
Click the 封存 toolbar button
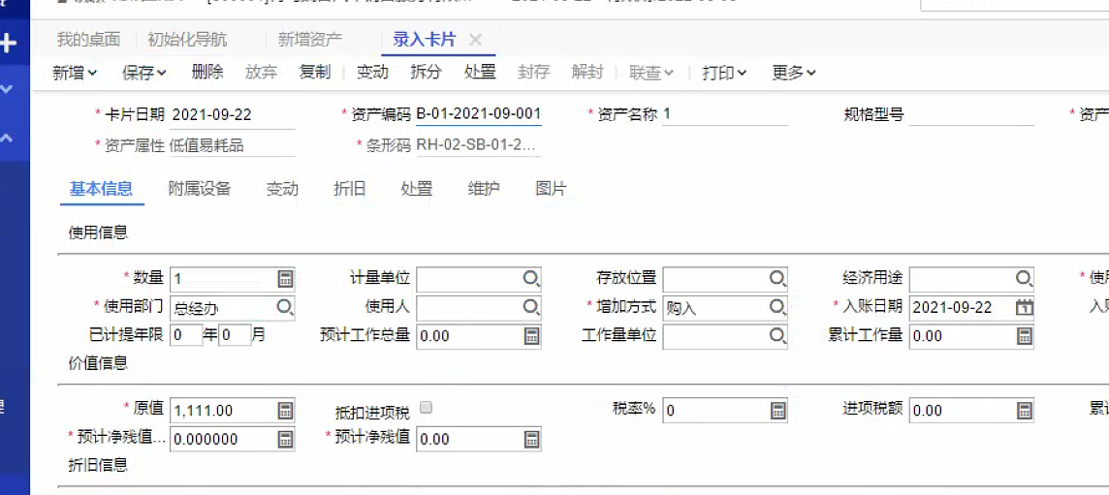(x=534, y=72)
